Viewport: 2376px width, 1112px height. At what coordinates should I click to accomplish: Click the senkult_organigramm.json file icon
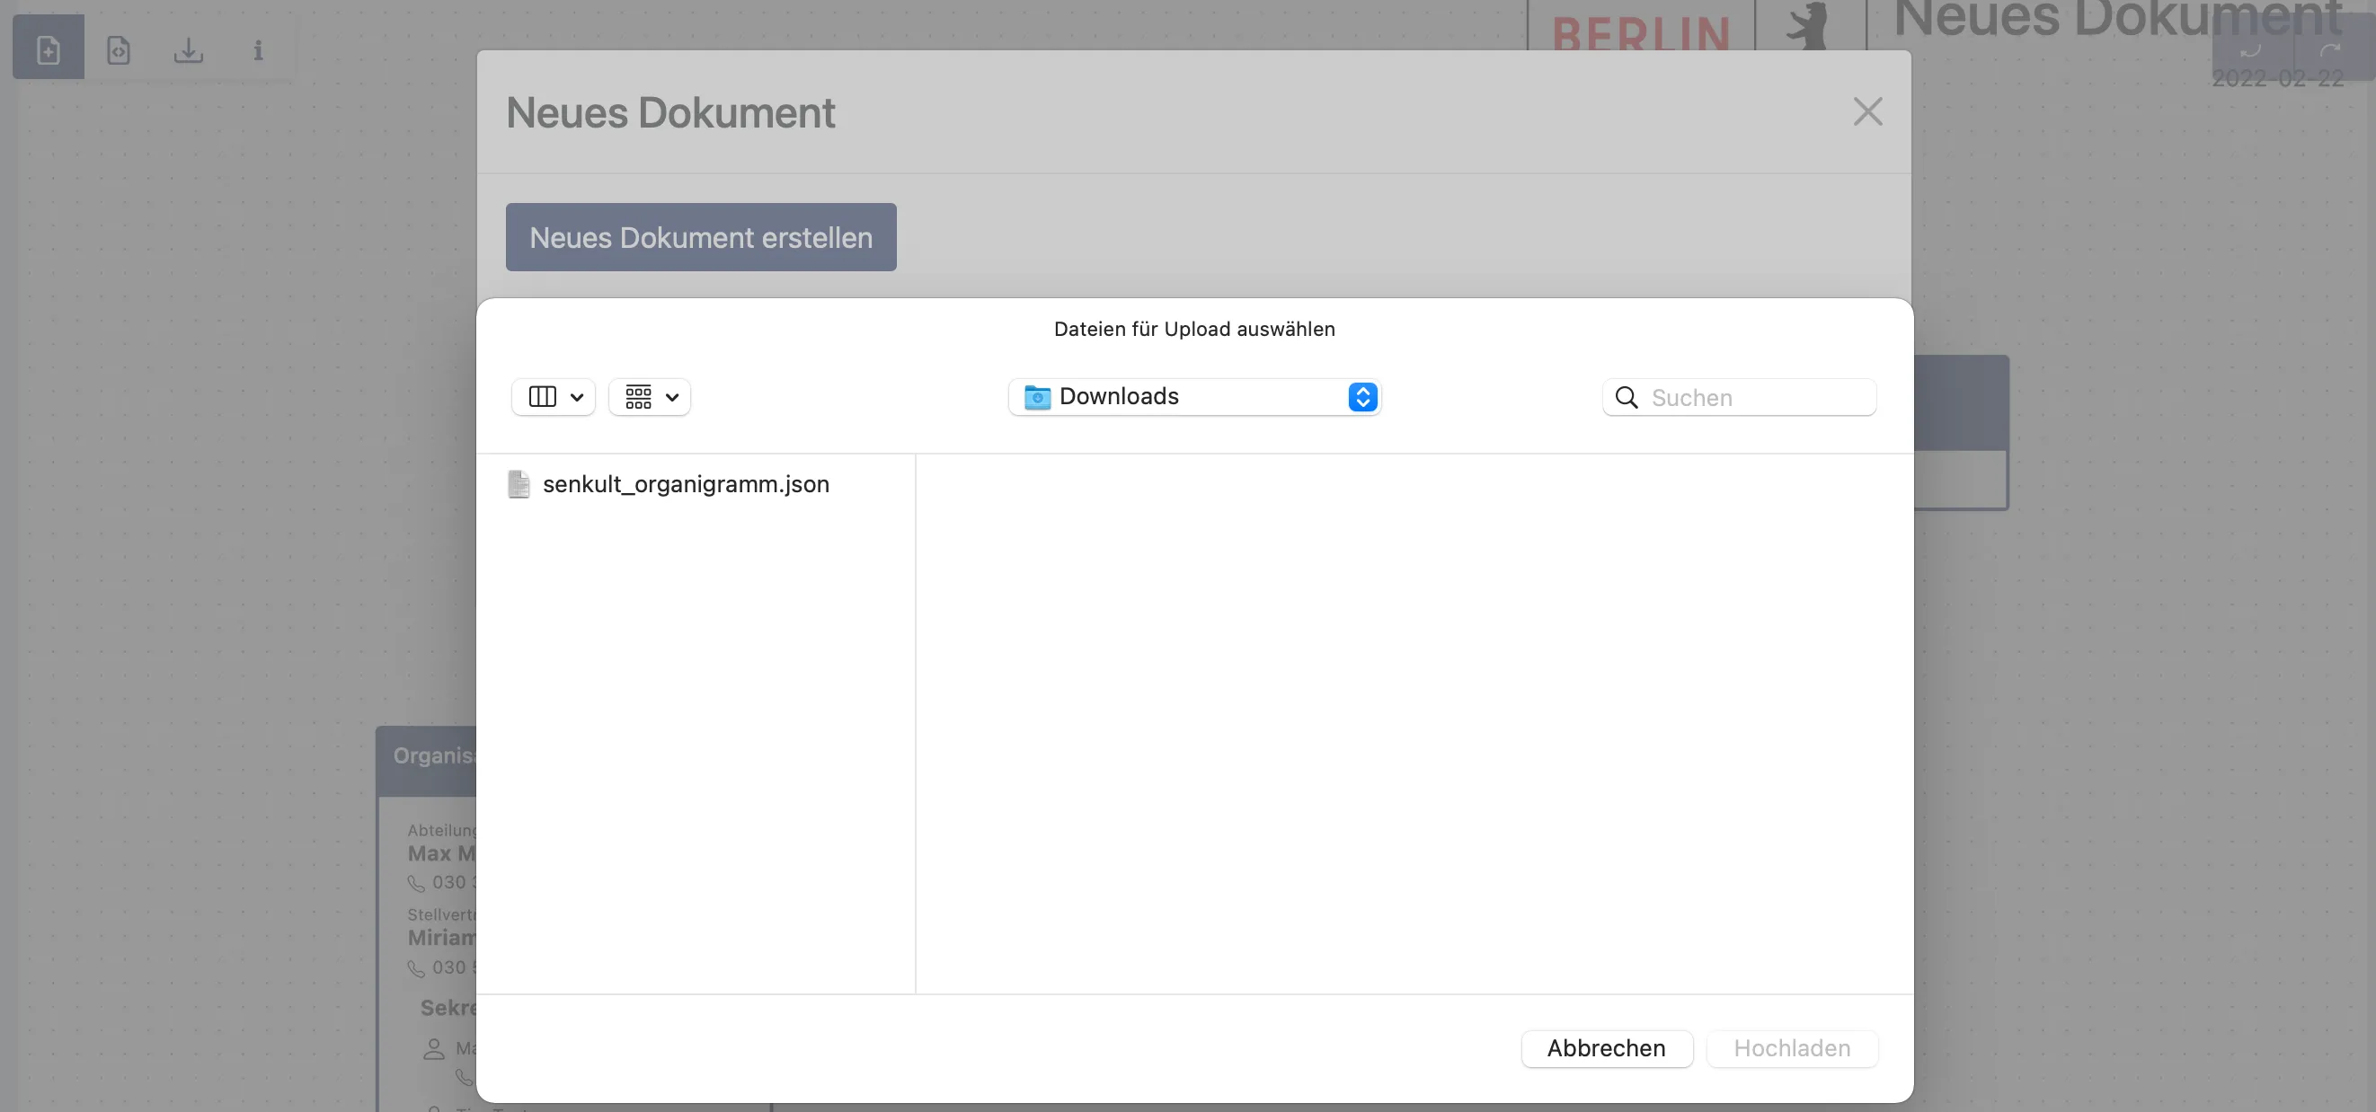pyautogui.click(x=519, y=484)
